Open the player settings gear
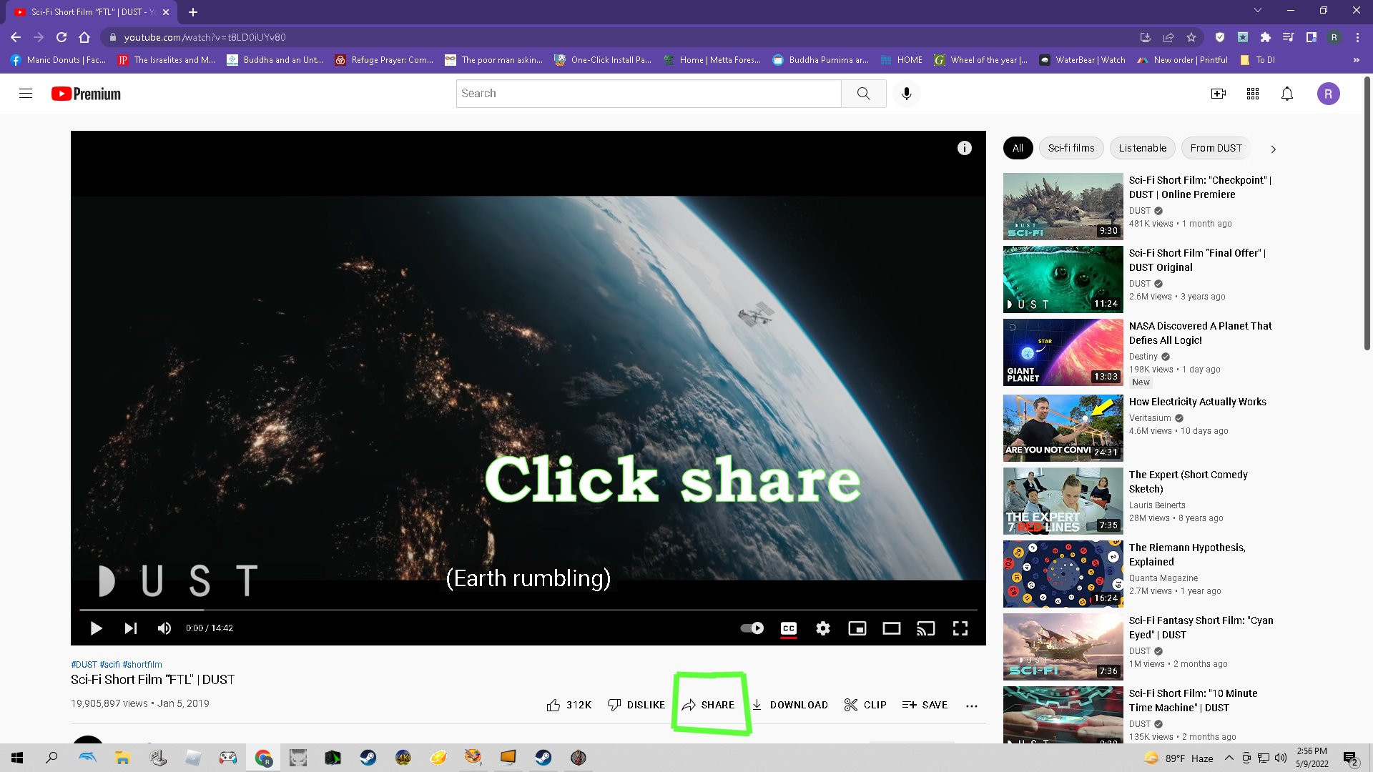This screenshot has height=772, width=1373. [x=823, y=628]
